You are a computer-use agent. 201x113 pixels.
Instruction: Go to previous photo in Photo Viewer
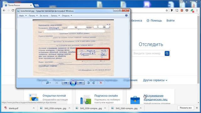tap(66, 83)
